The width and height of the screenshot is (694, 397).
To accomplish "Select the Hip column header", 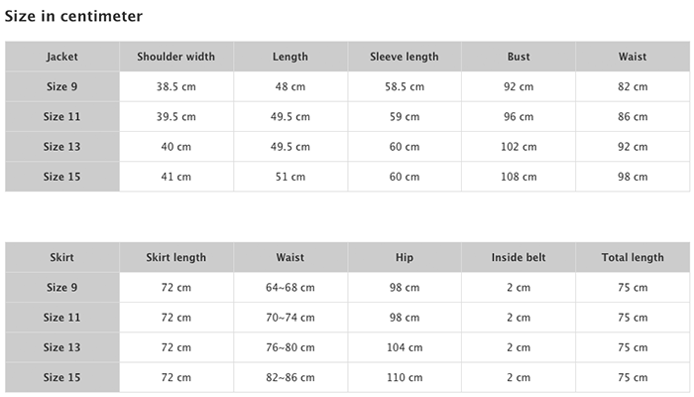I will click(x=405, y=257).
